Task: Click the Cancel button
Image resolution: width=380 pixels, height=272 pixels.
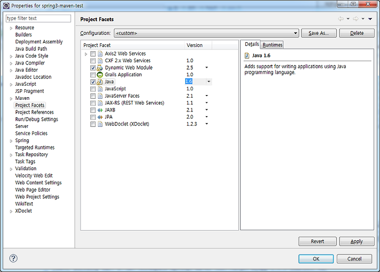Action: click(354, 259)
